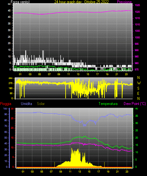Click the Forza vento legend label
147x176 pixels.
(x=20, y=2)
